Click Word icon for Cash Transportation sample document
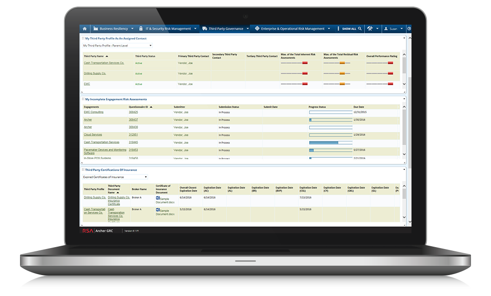Viewport: 491px width, 296px height. (158, 210)
